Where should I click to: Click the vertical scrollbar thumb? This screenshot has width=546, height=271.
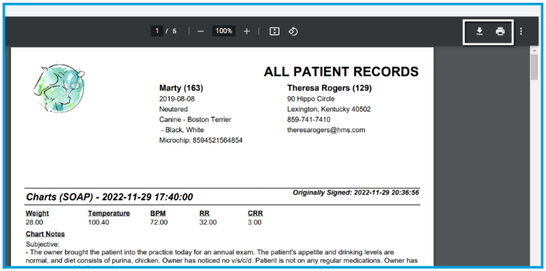(534, 67)
